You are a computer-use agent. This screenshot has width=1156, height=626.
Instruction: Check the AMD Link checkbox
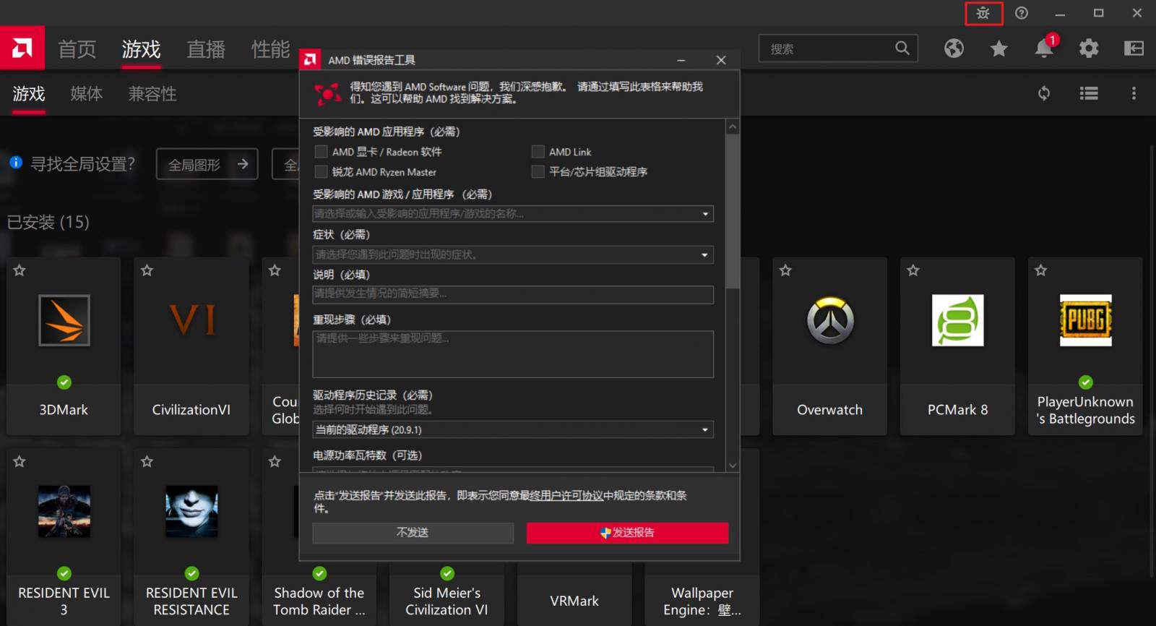click(538, 152)
